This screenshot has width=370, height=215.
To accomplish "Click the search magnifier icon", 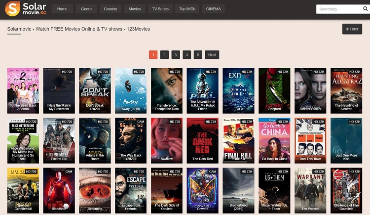I will (x=365, y=9).
